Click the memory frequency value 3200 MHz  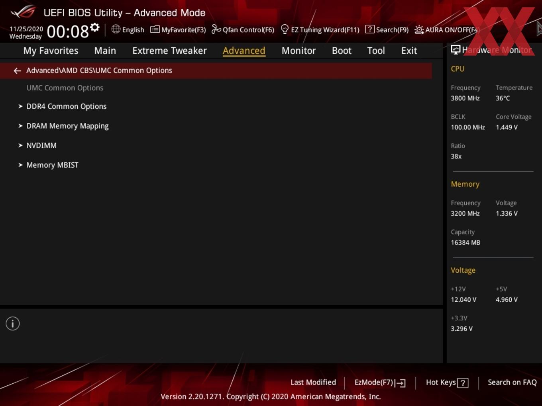click(x=465, y=213)
